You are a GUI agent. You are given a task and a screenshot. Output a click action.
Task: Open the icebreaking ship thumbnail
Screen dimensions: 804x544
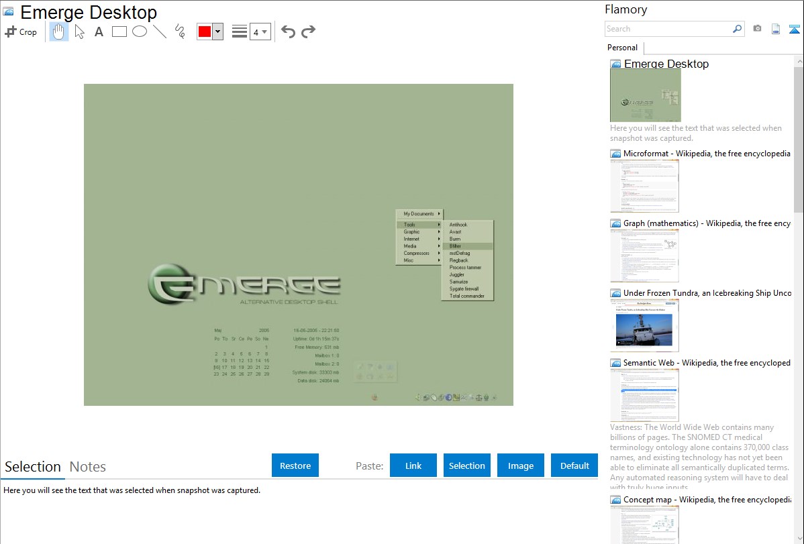coord(644,325)
